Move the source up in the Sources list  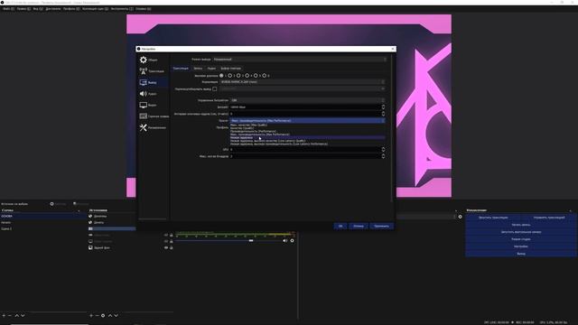point(110,315)
